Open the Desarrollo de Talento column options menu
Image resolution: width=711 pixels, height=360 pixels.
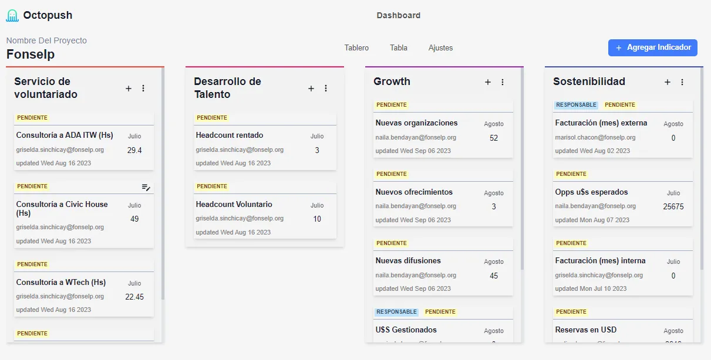[x=326, y=89]
